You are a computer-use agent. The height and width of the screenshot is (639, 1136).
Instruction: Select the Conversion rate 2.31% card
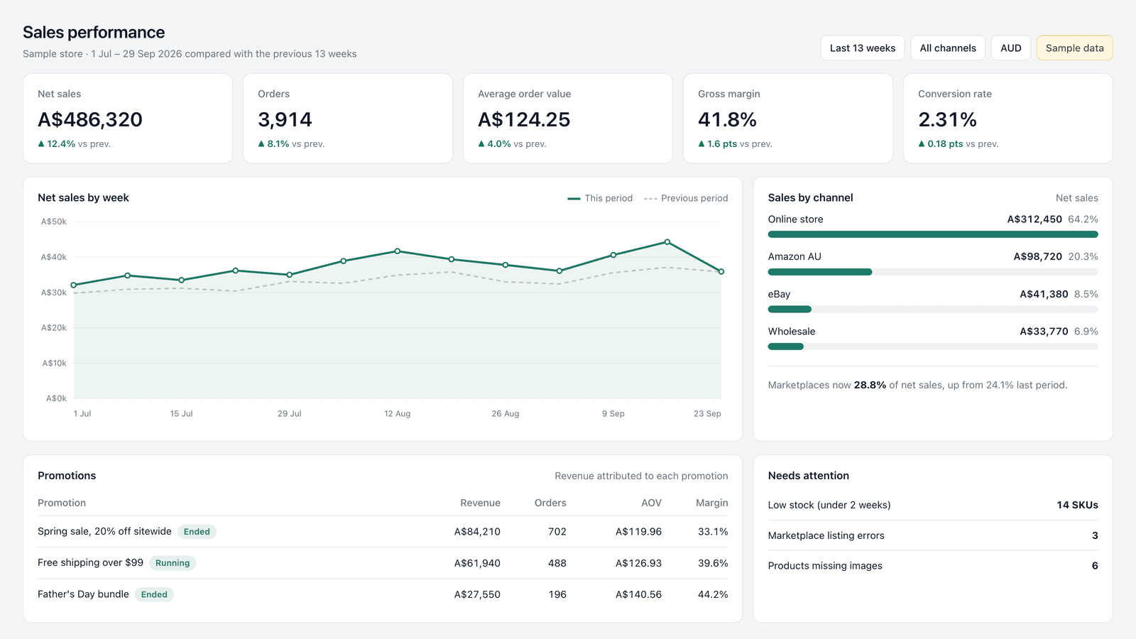click(x=1008, y=119)
